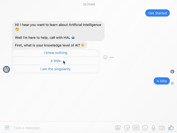Open the sticker picker icon
Viewport: 177px width, 133px height.
pos(127,128)
